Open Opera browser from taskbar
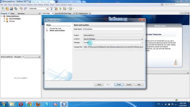This screenshot has height=107, width=190. point(21,104)
